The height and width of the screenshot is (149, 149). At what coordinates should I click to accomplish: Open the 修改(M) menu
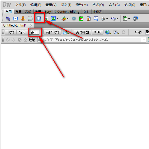pyautogui.click(x=82, y=5)
